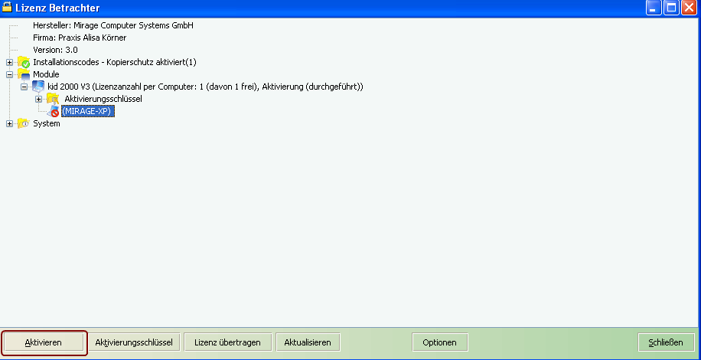Expand the Aktivierungsschlüssel tree node

pyautogui.click(x=39, y=99)
